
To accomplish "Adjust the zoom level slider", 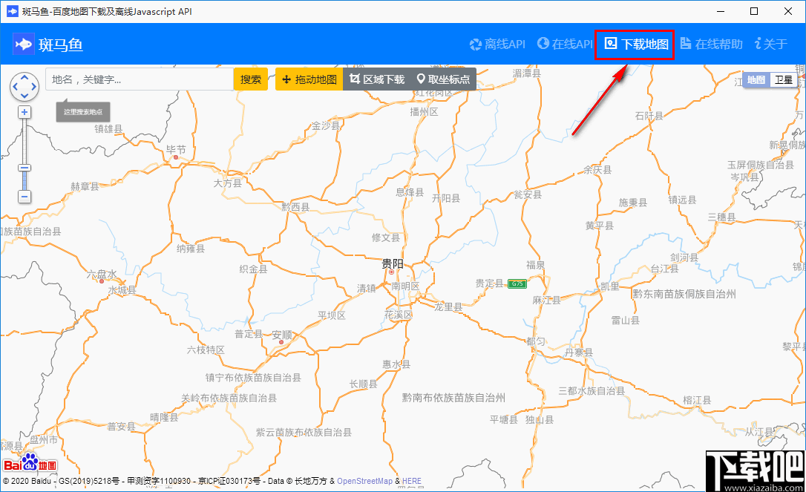I will click(24, 169).
